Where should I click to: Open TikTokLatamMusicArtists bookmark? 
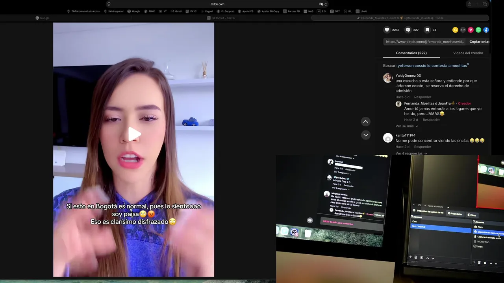[83, 11]
